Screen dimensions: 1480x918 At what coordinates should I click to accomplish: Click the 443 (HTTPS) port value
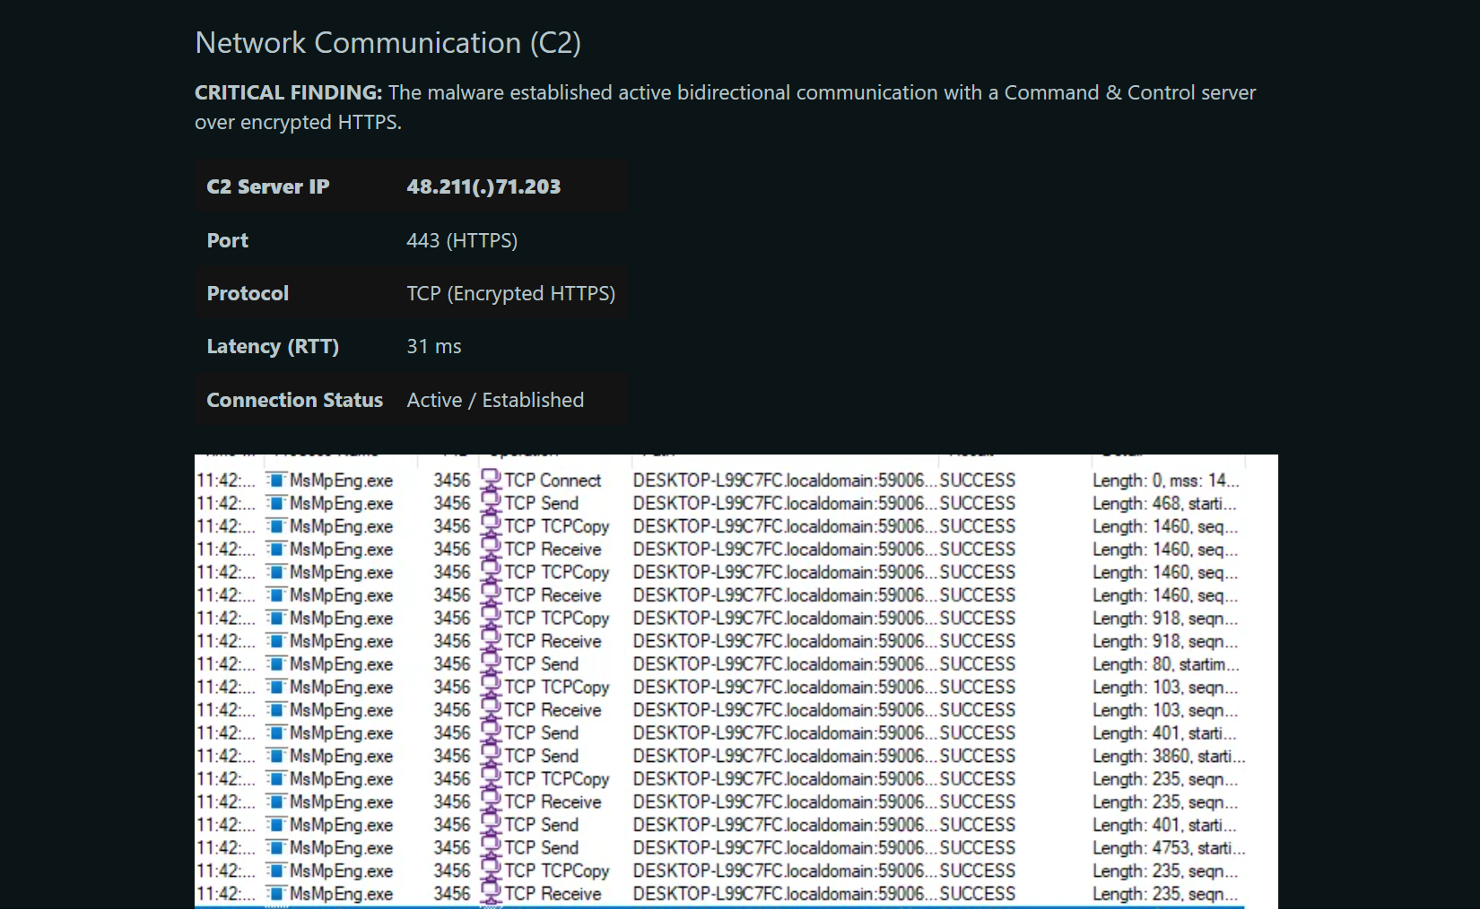(462, 240)
